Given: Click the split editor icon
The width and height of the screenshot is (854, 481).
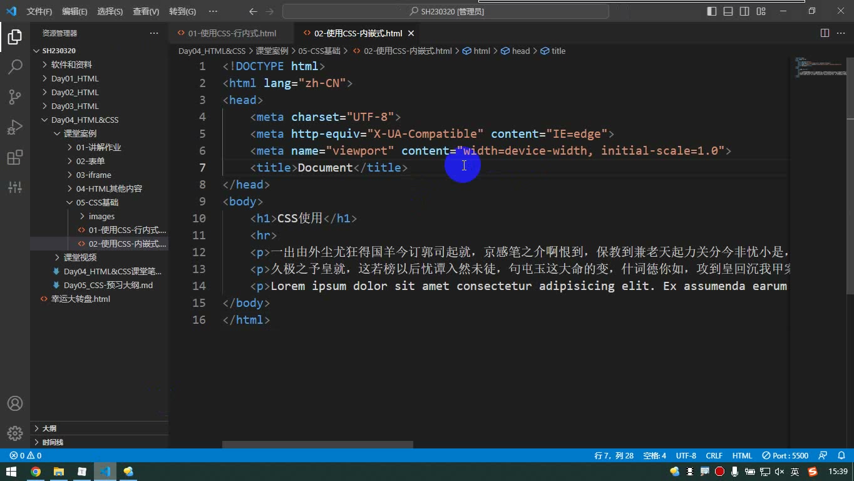Looking at the screenshot, I should click(x=825, y=33).
